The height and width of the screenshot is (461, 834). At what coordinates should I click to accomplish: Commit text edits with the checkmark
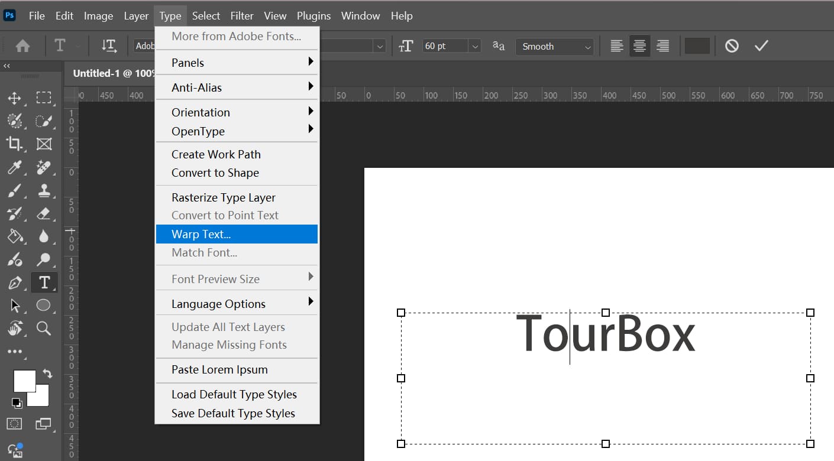pos(761,46)
